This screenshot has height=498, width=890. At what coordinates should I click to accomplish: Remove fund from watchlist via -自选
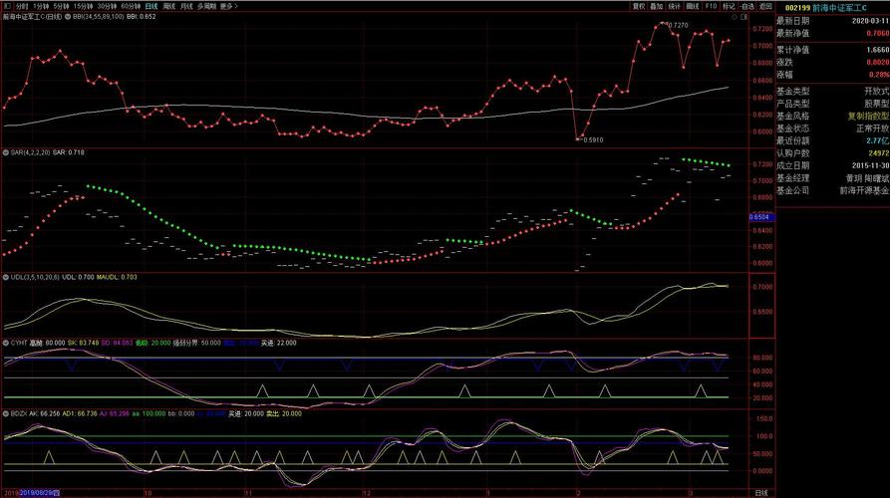click(x=747, y=6)
